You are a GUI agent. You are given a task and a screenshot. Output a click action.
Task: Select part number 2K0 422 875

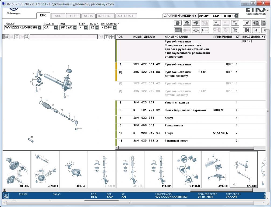[x=144, y=118]
